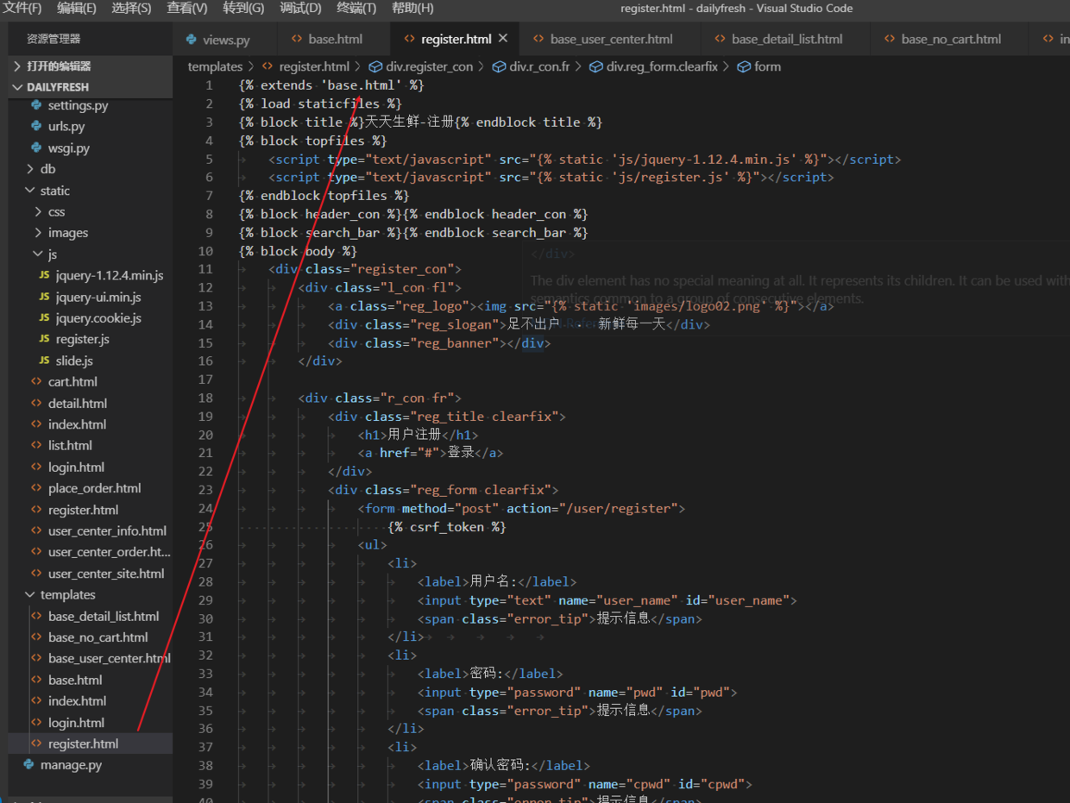1070x803 pixels.
Task: Switch to the views.py tab
Action: point(225,39)
